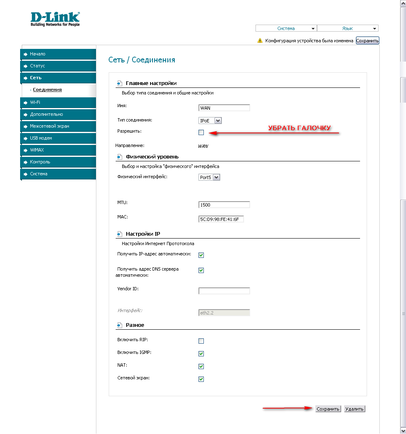
Task: Open the Система dropdown in top bar
Action: [x=286, y=28]
